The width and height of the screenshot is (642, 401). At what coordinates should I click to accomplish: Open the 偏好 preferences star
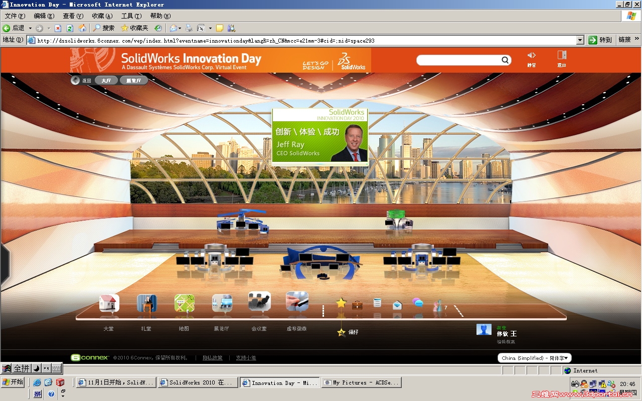(342, 332)
